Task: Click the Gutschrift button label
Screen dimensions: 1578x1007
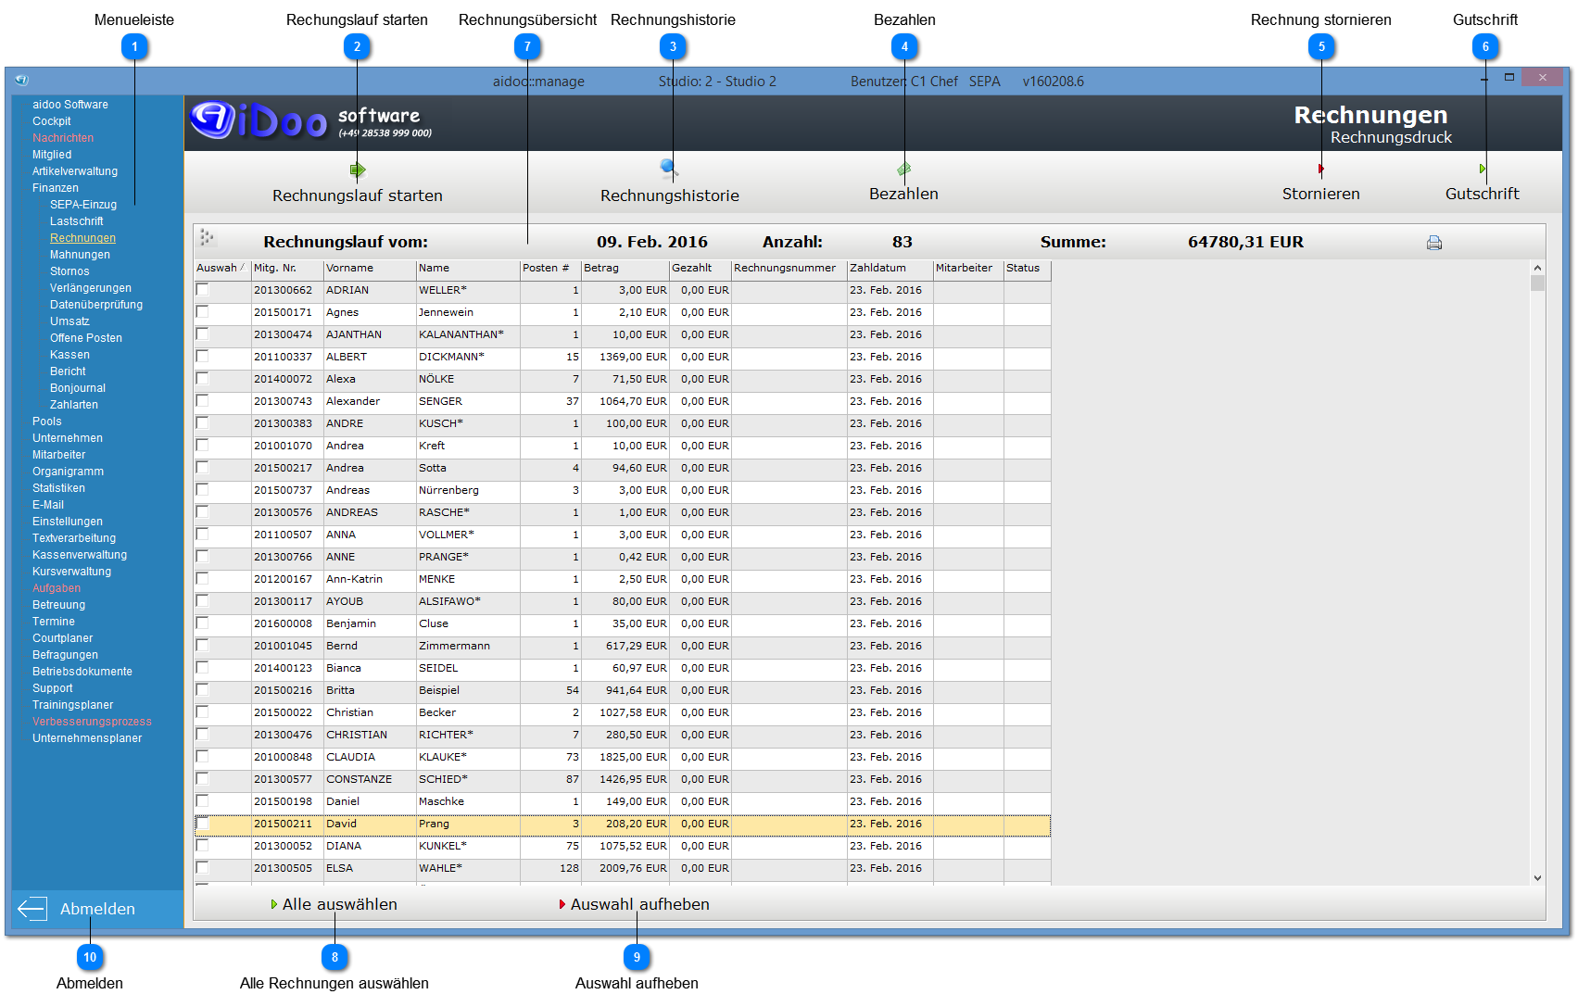Action: pyautogui.click(x=1483, y=194)
